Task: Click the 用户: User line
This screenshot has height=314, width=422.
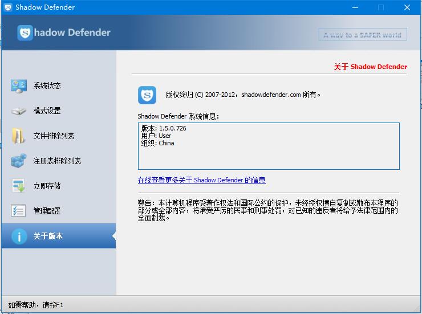Action: pyautogui.click(x=156, y=136)
